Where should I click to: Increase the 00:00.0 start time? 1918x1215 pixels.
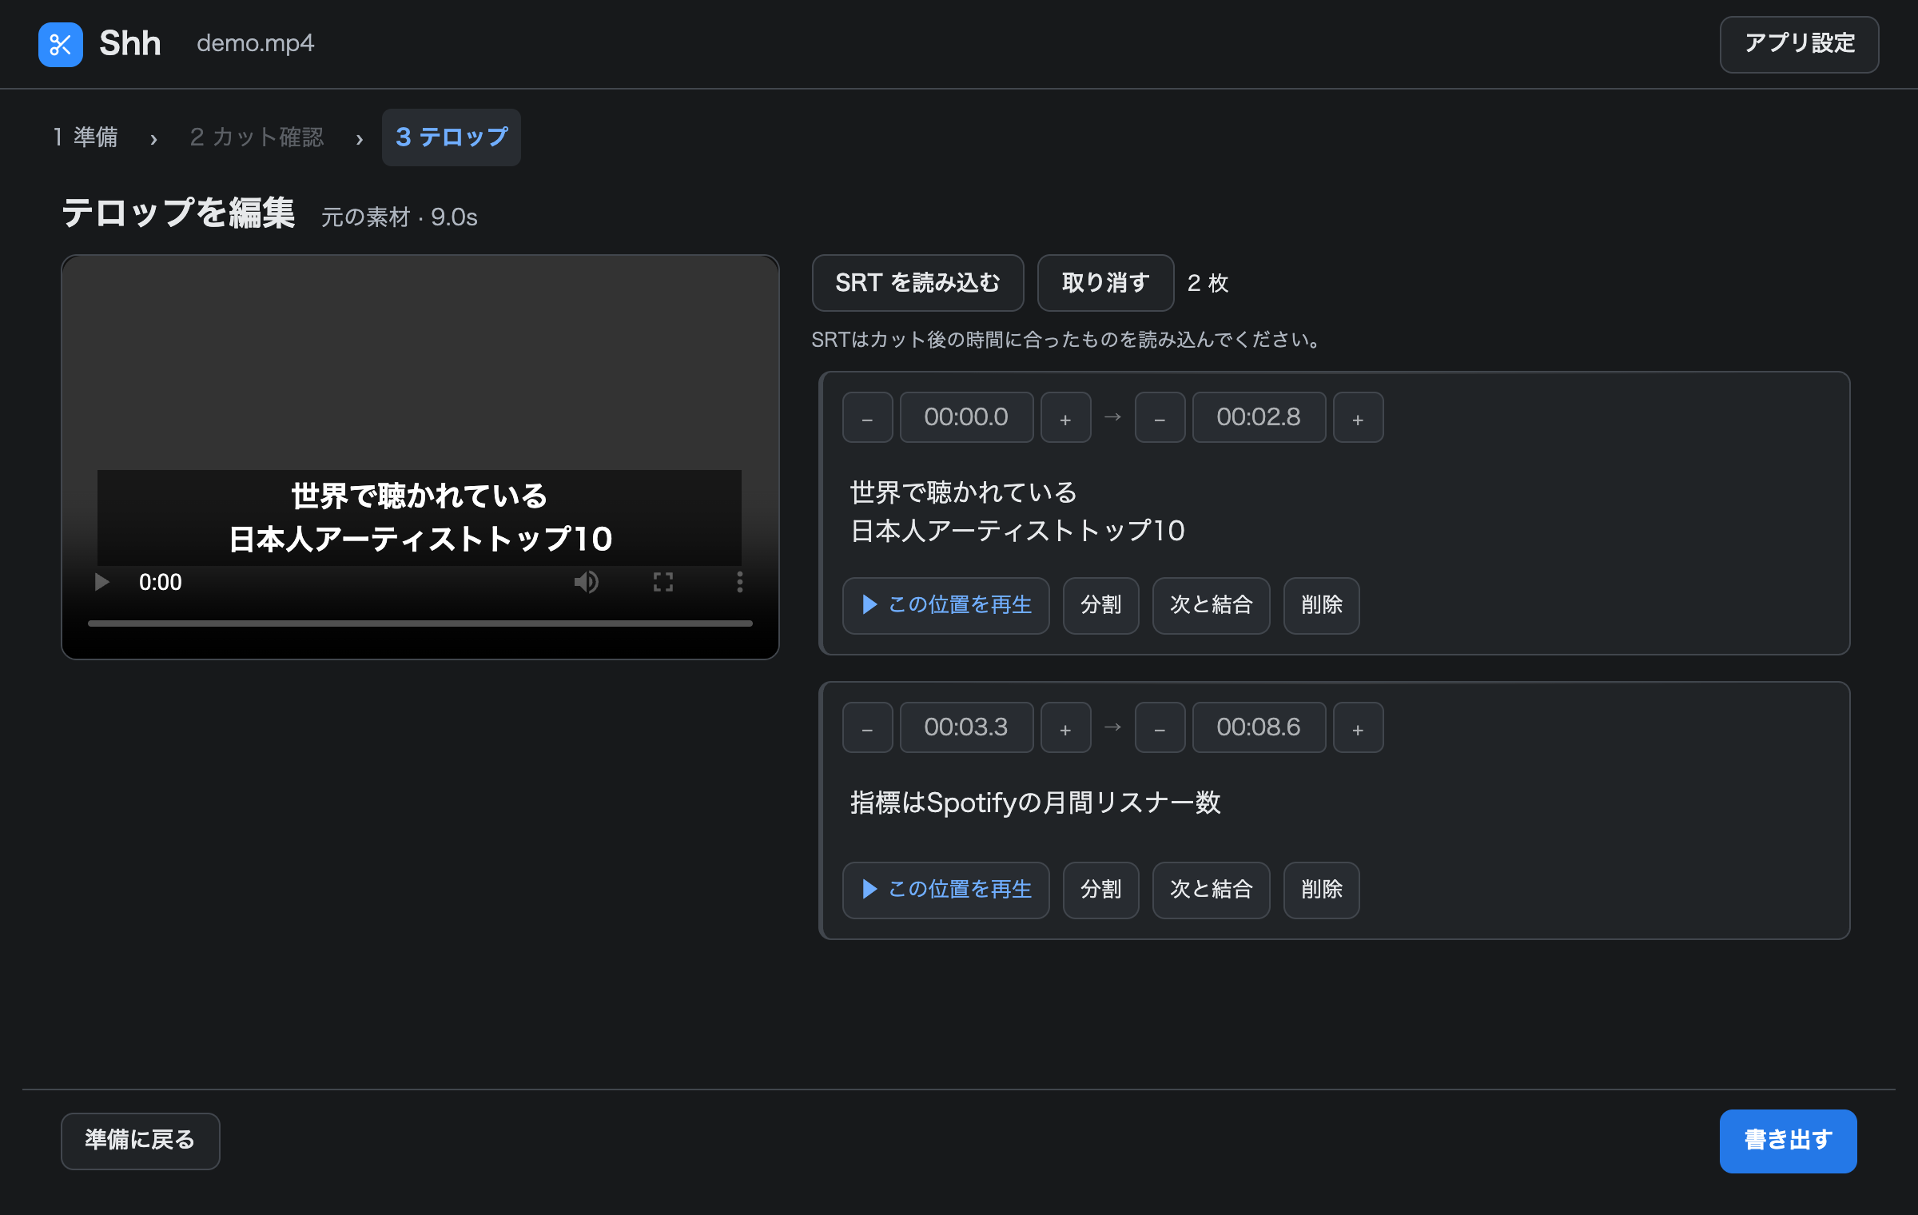click(1066, 417)
